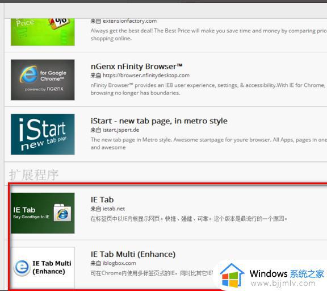Click the Windows logo watermark icon
The image size is (327, 291).
click(x=232, y=275)
